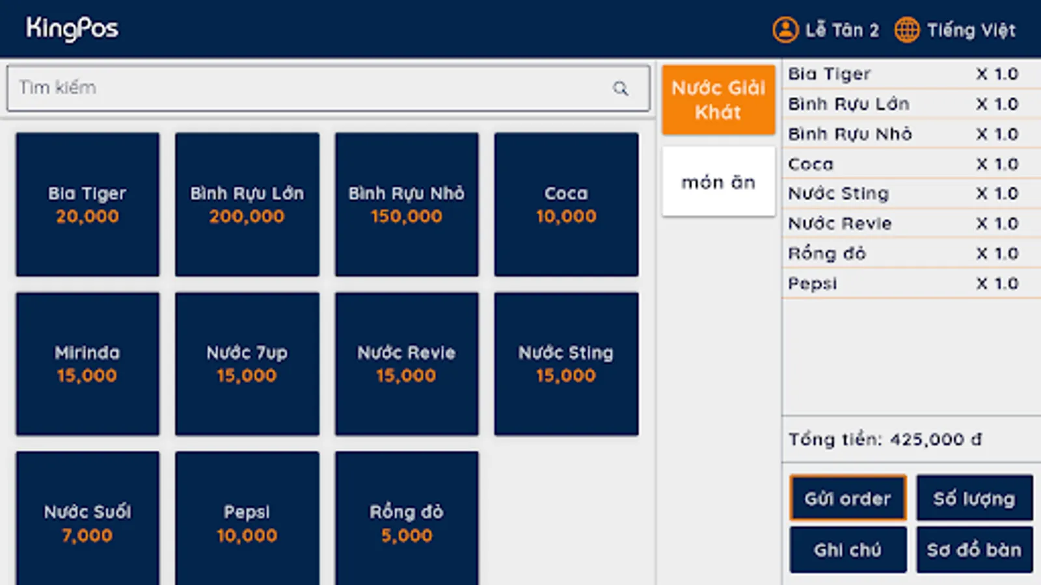Select Nước Sting order line
Viewport: 1041px width, 585px height.
tap(911, 194)
